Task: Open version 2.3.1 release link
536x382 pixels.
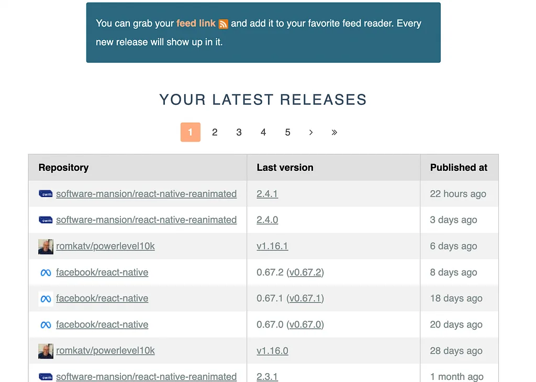Action: click(267, 377)
